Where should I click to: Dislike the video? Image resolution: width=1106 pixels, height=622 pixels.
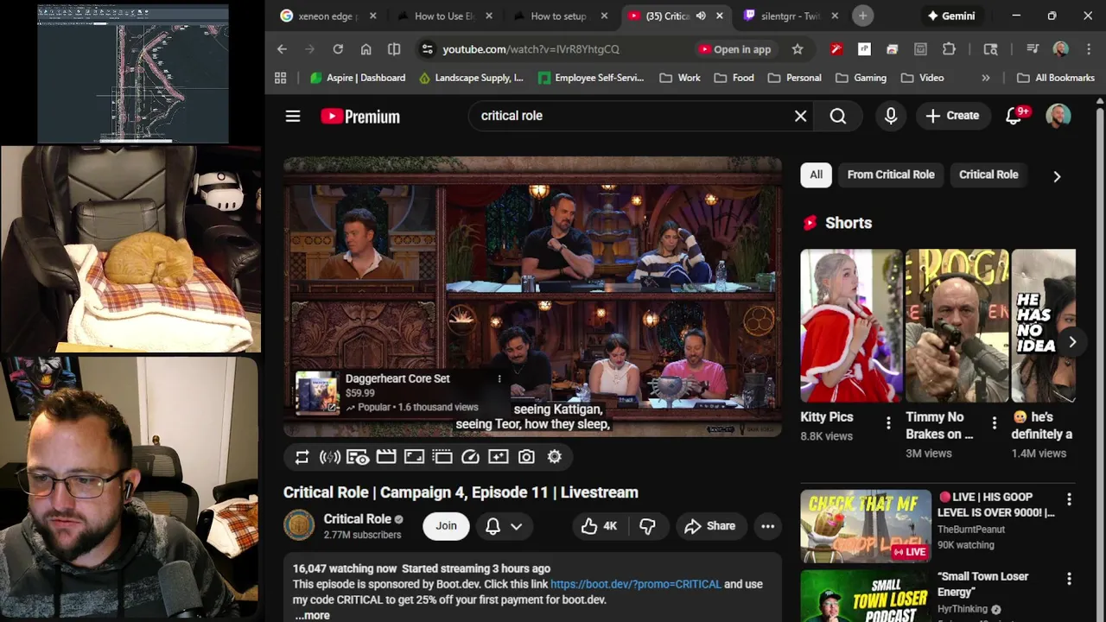pos(647,526)
